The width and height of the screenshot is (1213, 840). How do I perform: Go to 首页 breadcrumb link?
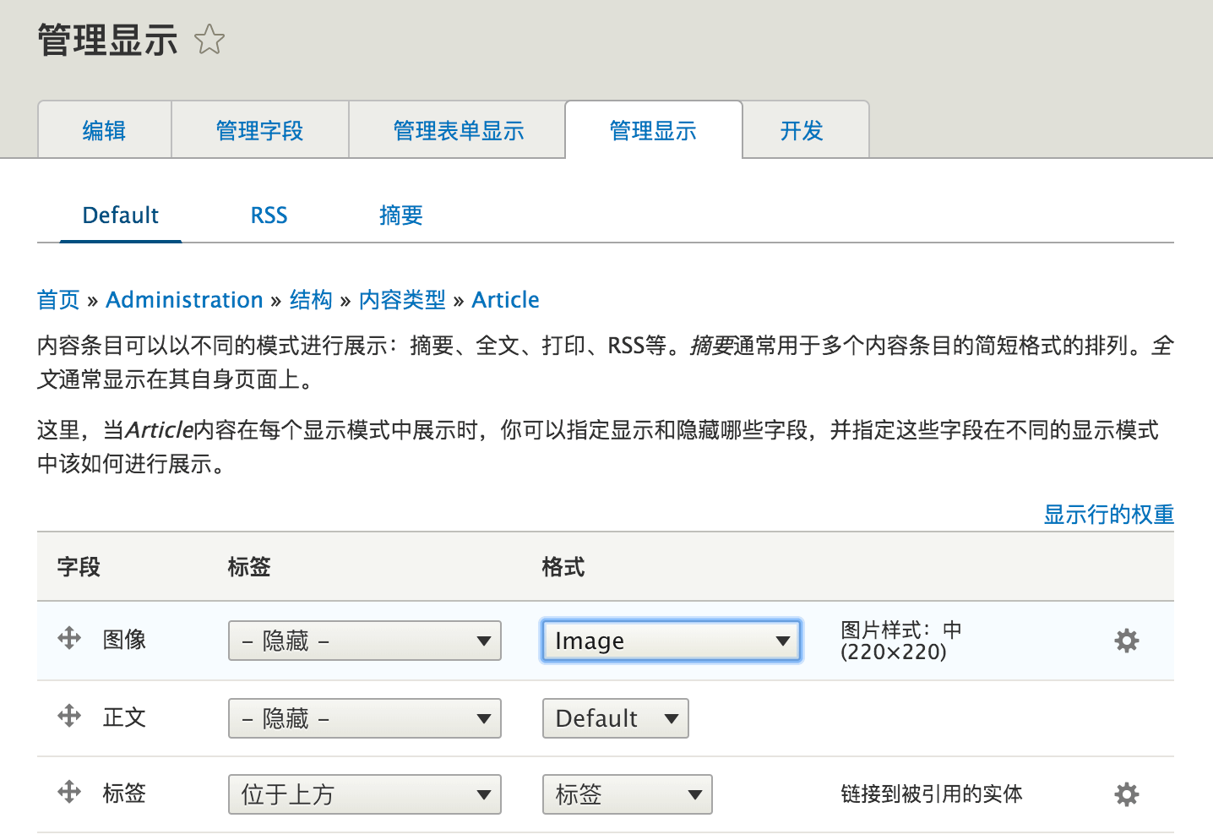click(58, 300)
